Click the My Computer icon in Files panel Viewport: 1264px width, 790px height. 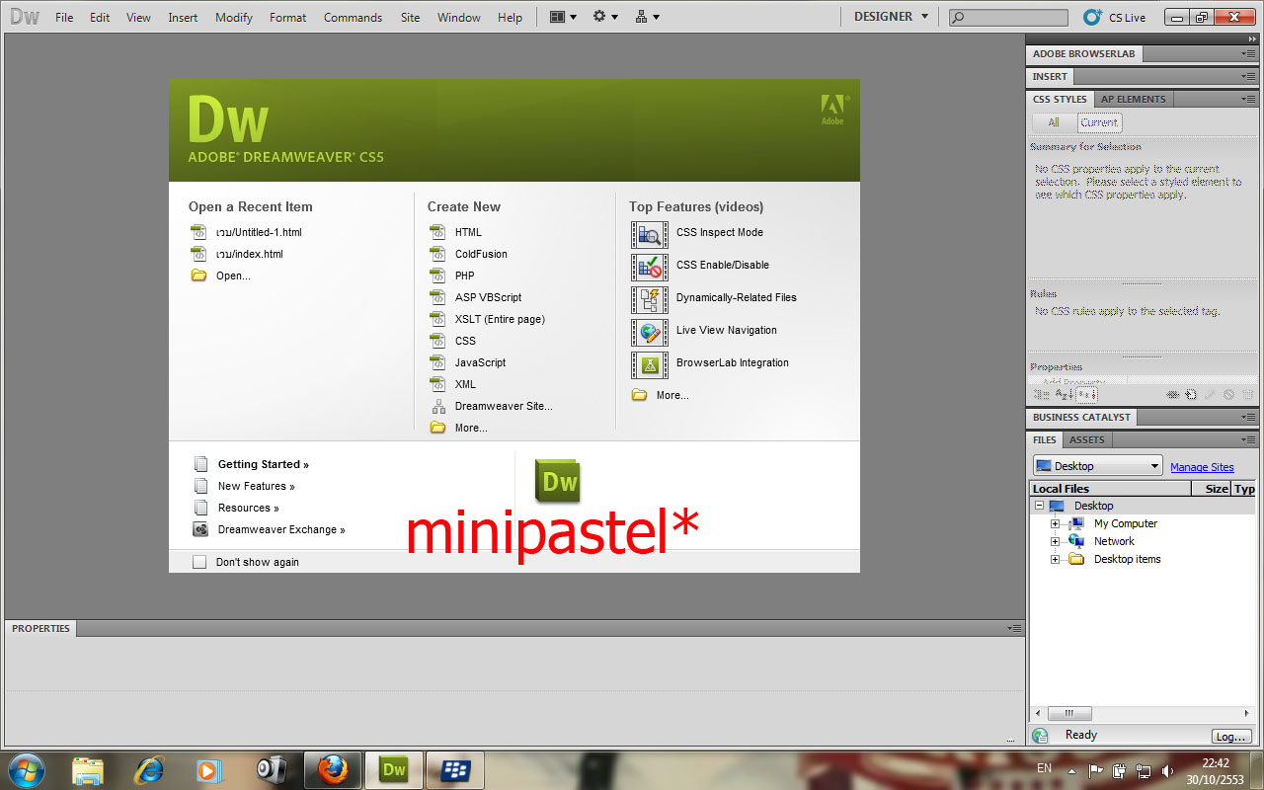1077,523
